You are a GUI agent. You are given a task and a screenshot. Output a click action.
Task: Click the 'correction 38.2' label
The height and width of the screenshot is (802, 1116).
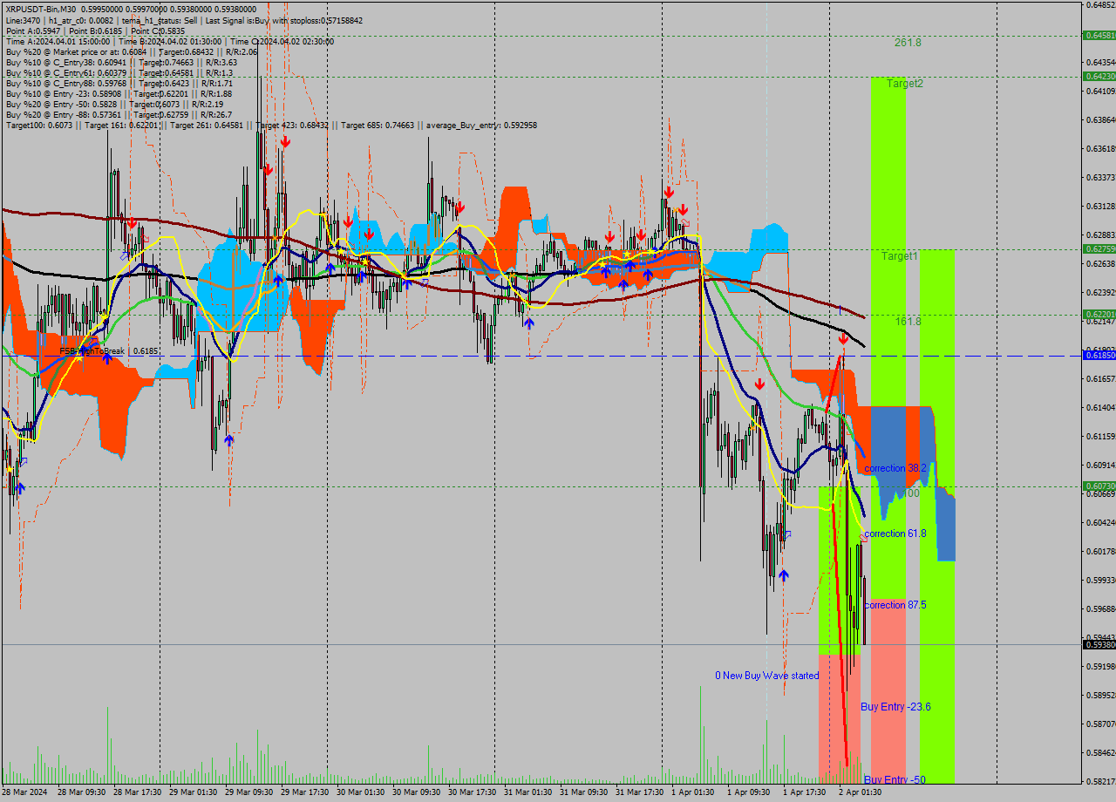click(895, 468)
